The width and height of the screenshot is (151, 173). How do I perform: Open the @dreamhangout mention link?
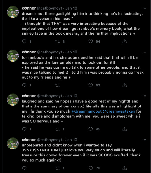(x=86, y=111)
